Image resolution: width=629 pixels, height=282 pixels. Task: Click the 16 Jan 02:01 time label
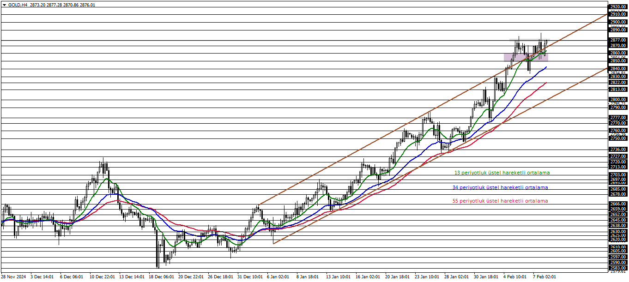pyautogui.click(x=369, y=277)
